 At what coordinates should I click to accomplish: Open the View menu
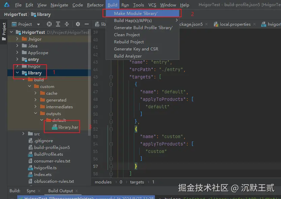42,5
